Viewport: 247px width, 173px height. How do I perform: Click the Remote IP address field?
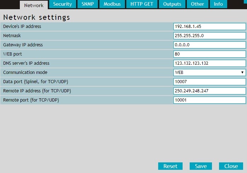pyautogui.click(x=209, y=91)
